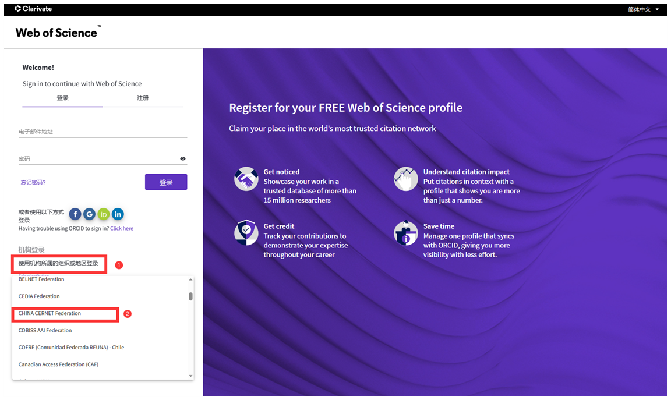
Task: Click the 电子邮件地址 input field
Action: click(x=103, y=132)
